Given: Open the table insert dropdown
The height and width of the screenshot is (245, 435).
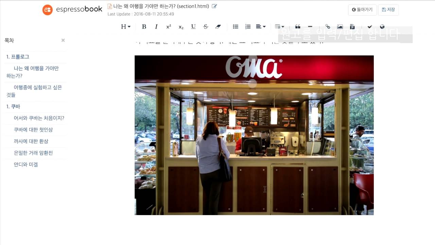Looking at the screenshot, I should (x=279, y=27).
